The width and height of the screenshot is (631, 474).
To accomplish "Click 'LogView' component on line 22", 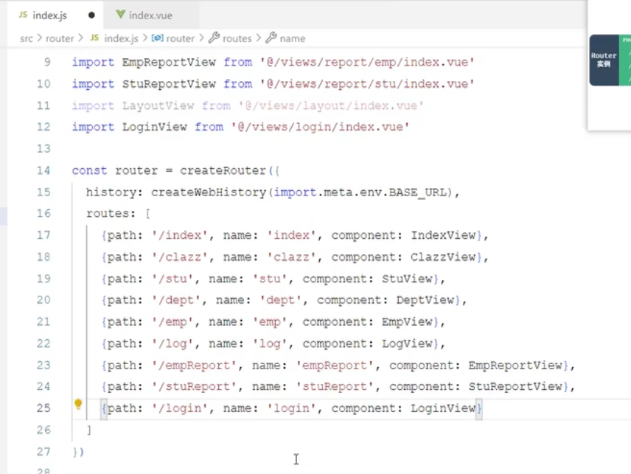I will point(407,344).
